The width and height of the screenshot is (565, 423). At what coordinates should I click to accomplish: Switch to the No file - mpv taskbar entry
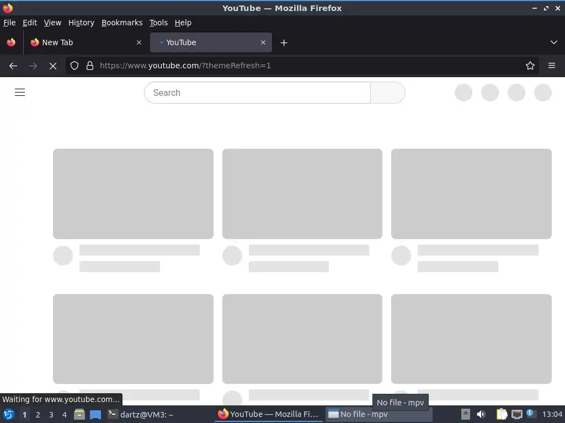point(379,414)
